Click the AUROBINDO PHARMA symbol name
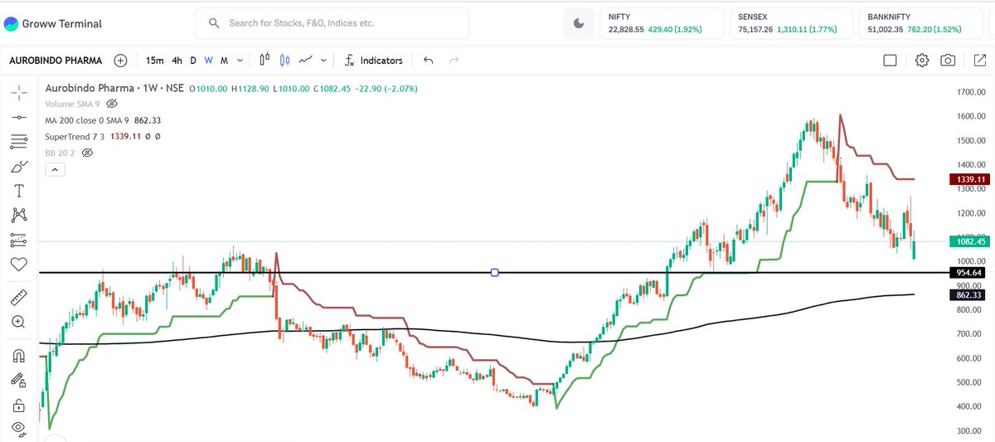995x442 pixels. coord(57,61)
